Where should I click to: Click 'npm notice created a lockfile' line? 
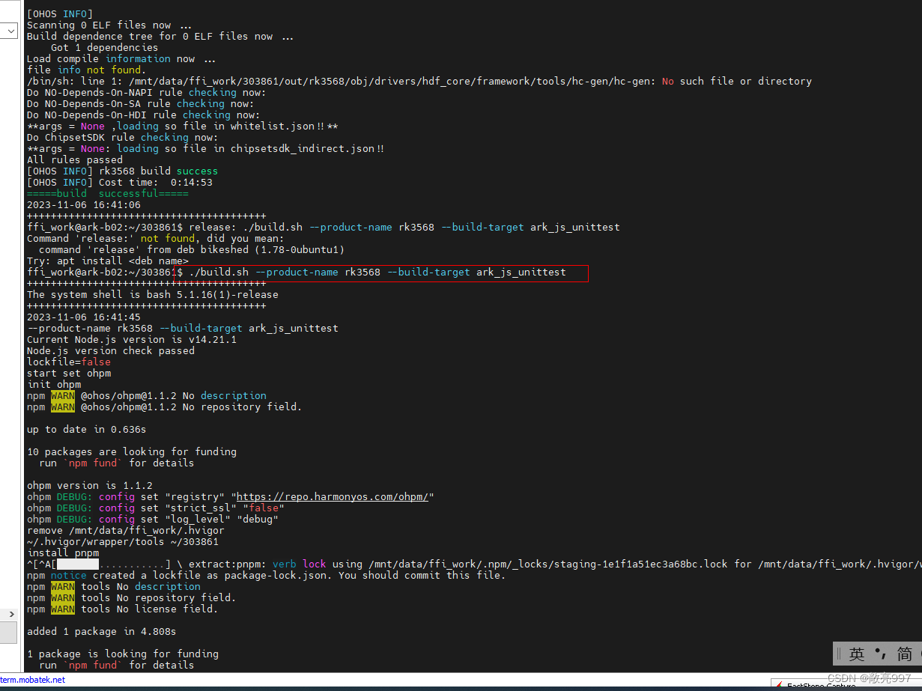(x=267, y=575)
